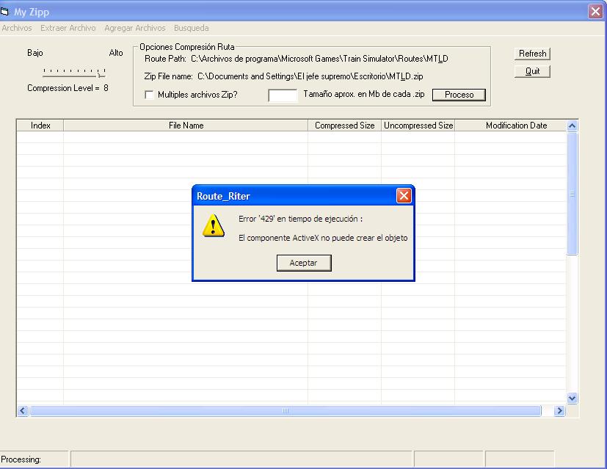Screen dimensions: 607x469
Task: Click the yellow warning icon in dialog
Action: pyautogui.click(x=213, y=226)
